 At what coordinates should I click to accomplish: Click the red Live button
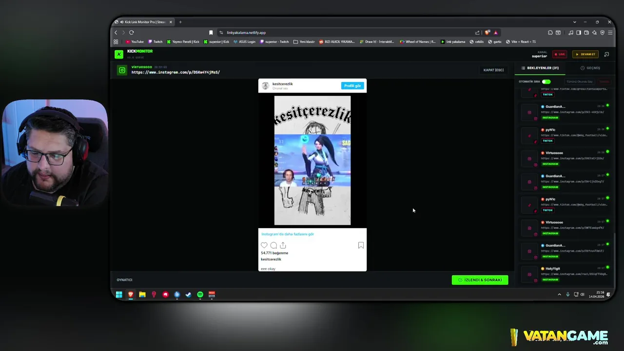(x=559, y=54)
